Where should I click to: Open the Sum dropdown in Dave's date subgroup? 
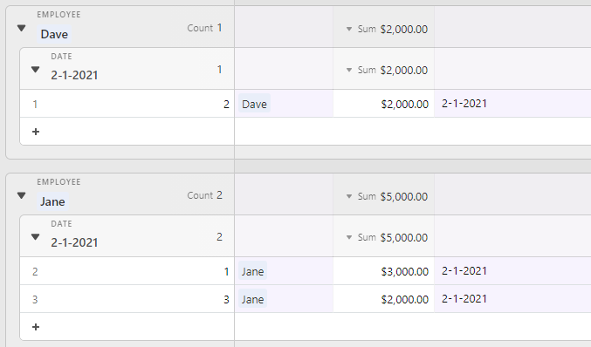pyautogui.click(x=387, y=70)
